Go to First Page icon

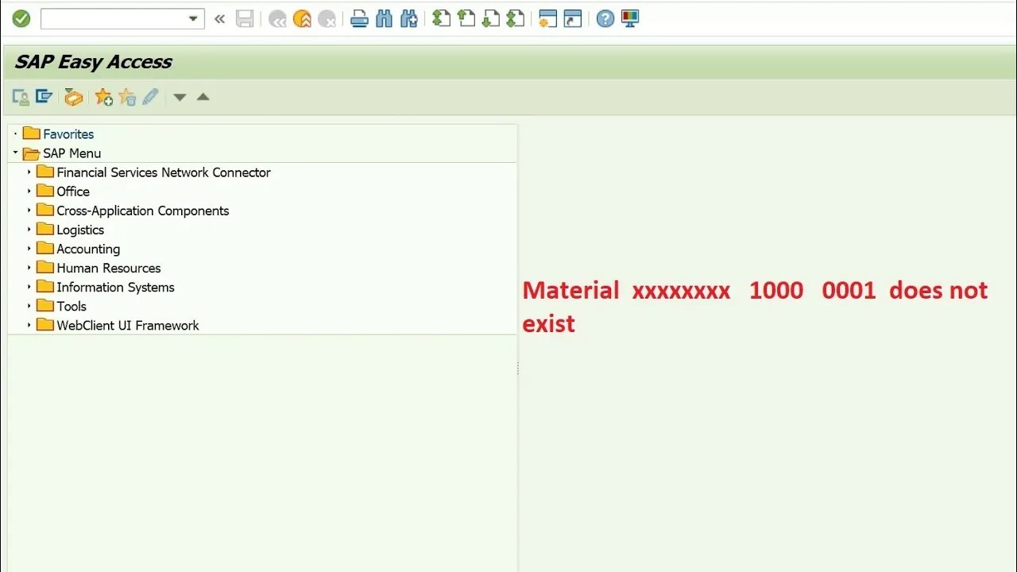pyautogui.click(x=442, y=19)
